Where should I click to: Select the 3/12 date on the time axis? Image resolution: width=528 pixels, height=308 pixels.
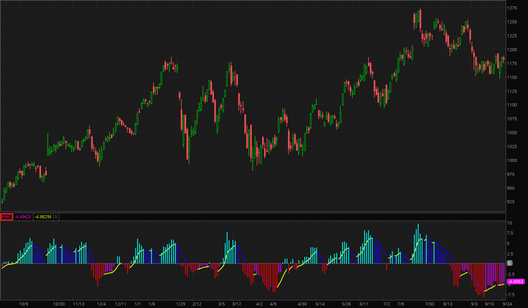pos(236,304)
